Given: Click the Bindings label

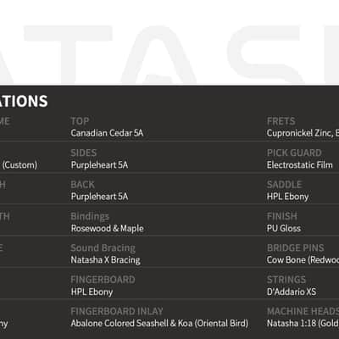Looking at the screenshot, I should point(90,216).
